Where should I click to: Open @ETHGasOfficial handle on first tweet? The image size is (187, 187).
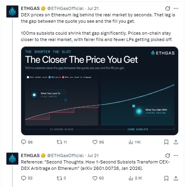coord(65,8)
